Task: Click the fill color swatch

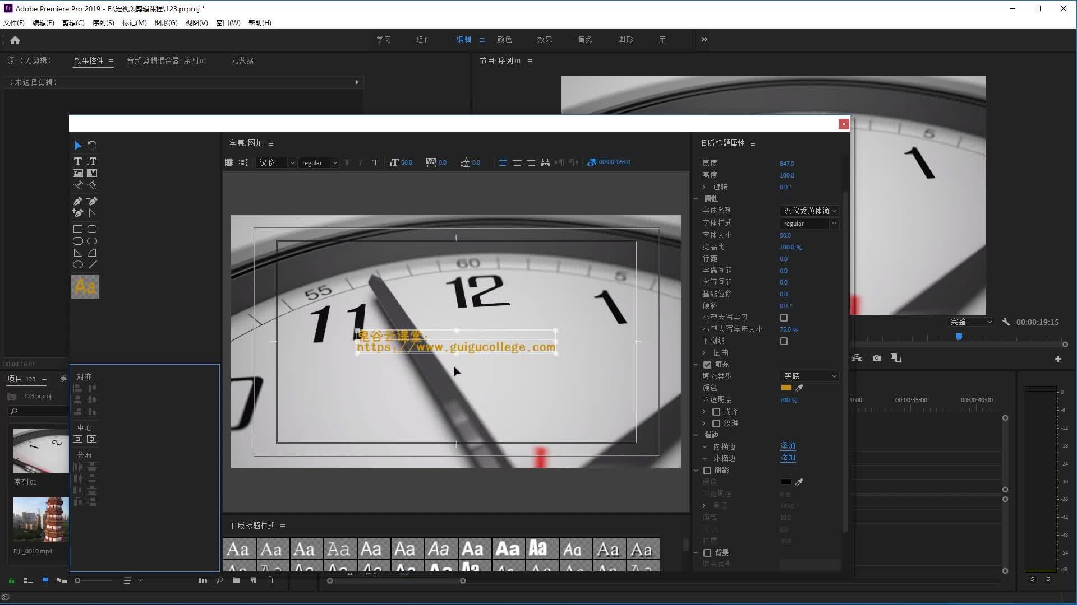Action: pos(786,388)
